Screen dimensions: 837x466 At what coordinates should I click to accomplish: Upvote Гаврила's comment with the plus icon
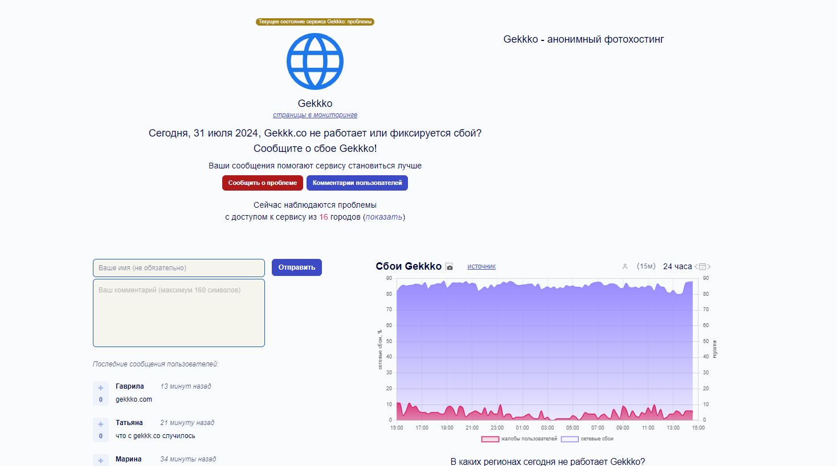pos(101,388)
